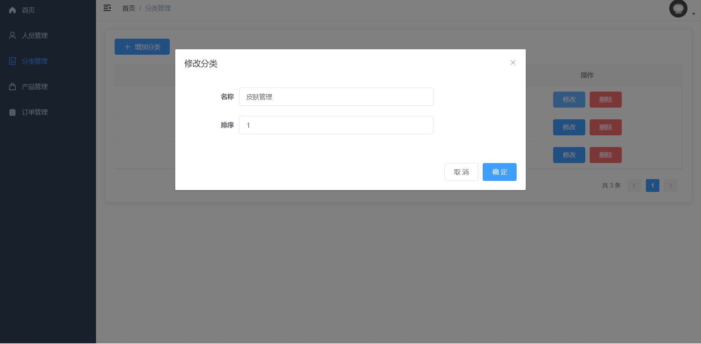Image resolution: width=701 pixels, height=344 pixels.
Task: Collapse sidebar with hamburger icon
Action: (107, 8)
